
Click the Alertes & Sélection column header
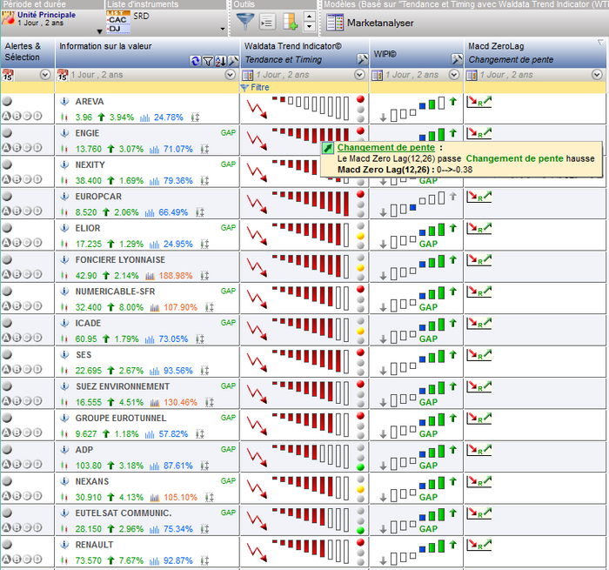click(28, 52)
